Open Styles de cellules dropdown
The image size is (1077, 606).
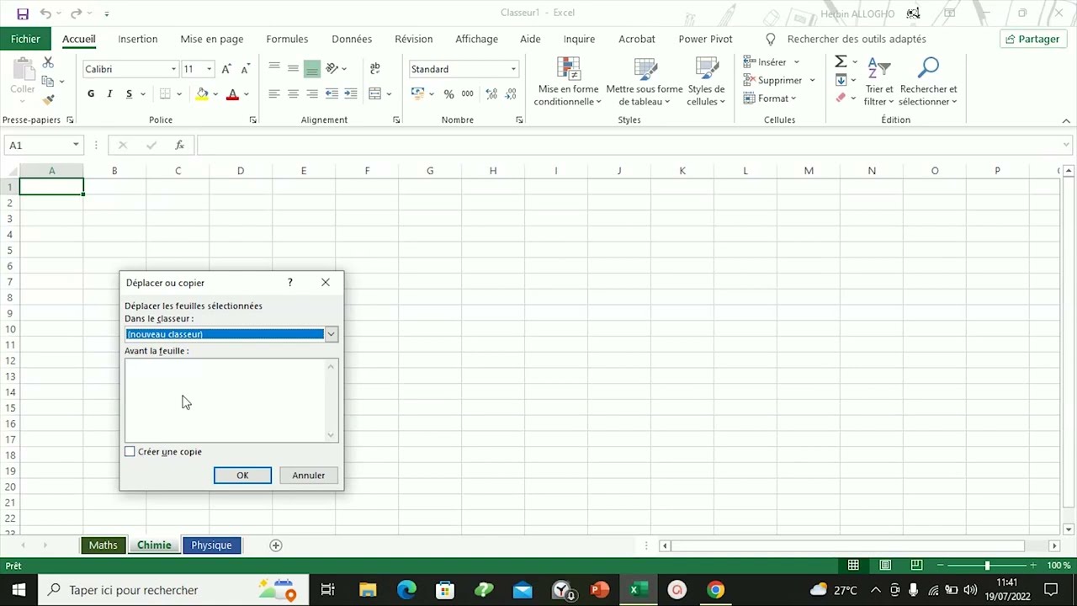click(x=706, y=82)
